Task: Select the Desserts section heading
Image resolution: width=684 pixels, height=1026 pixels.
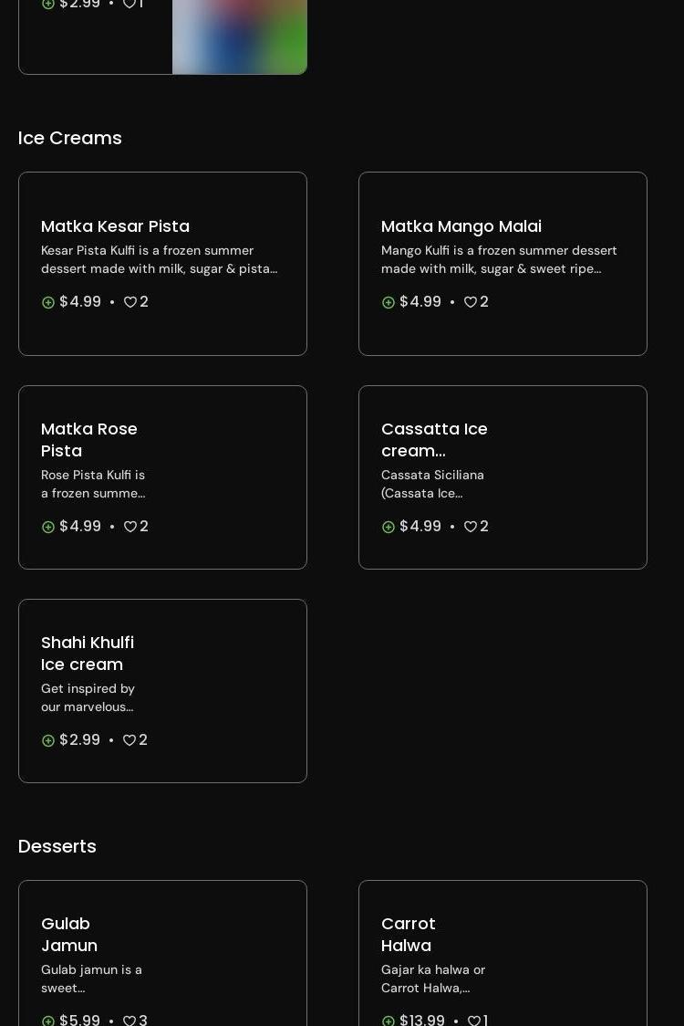Action: point(57,846)
